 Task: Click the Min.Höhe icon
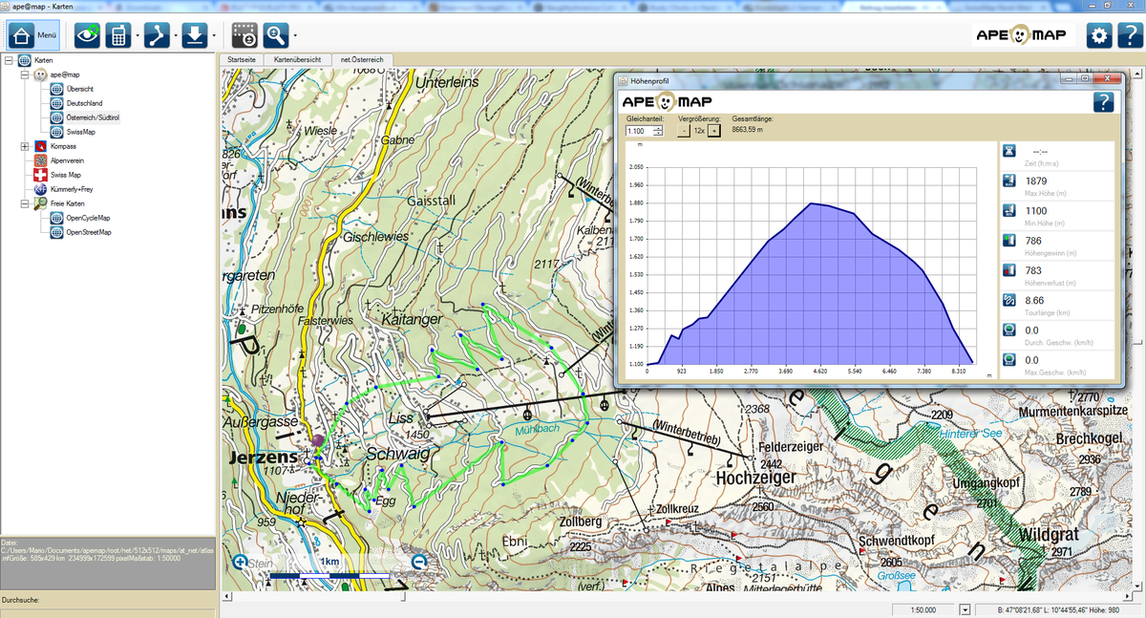pyautogui.click(x=1010, y=211)
